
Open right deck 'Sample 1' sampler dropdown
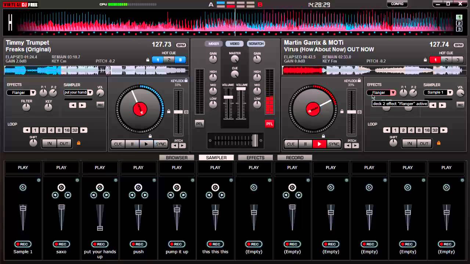[x=450, y=93]
